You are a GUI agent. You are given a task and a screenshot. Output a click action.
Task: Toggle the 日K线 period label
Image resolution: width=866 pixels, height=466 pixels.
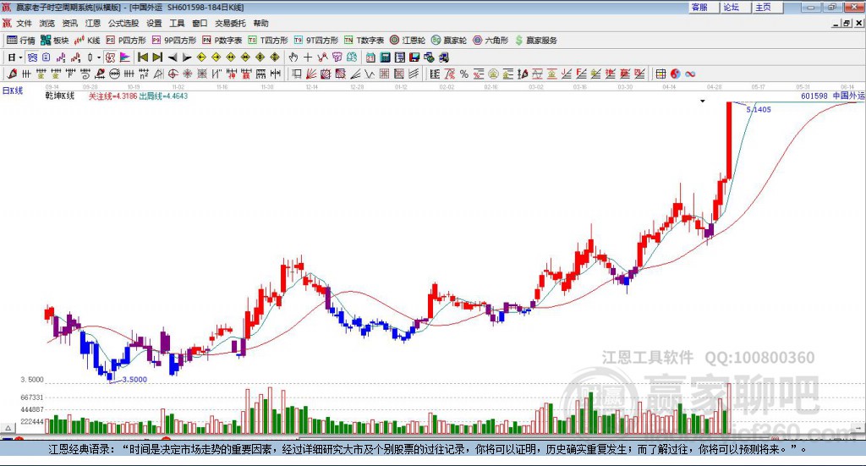click(x=13, y=90)
